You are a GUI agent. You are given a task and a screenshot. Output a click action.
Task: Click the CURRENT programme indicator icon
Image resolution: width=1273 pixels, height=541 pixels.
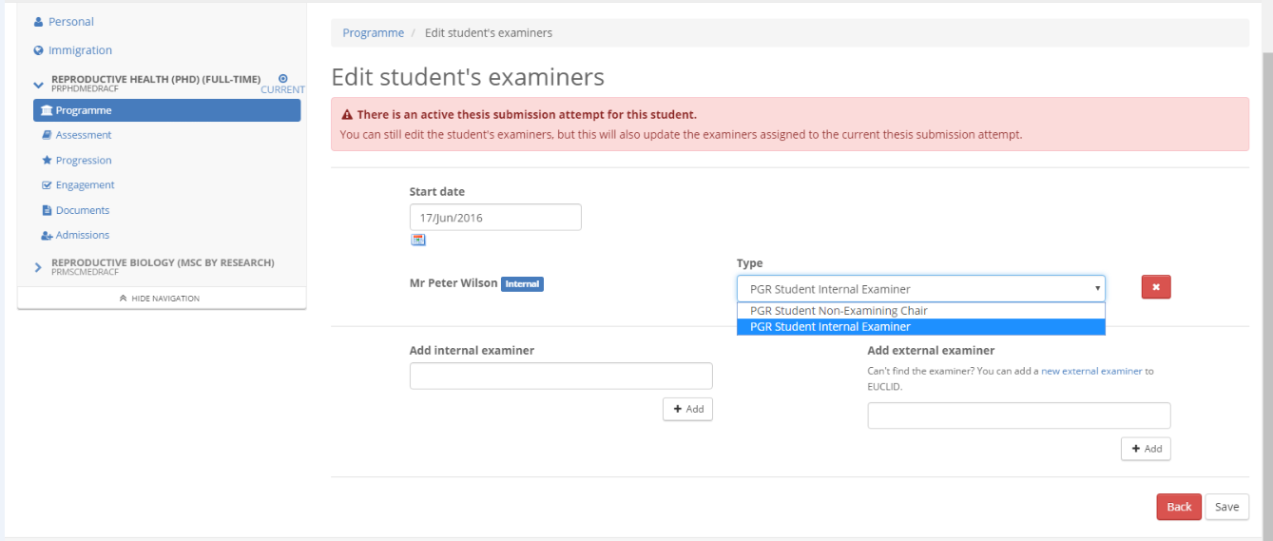[282, 79]
